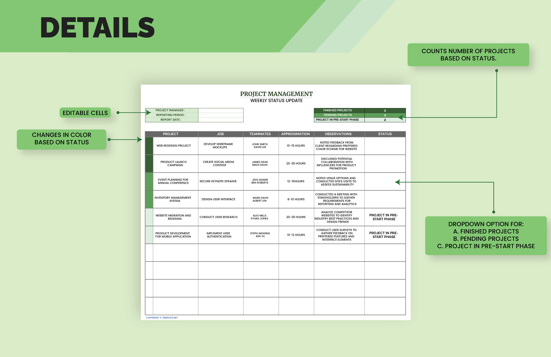Click the Steph Wiggins Ken Yu cell
This screenshot has height=357, width=551.
(261, 235)
